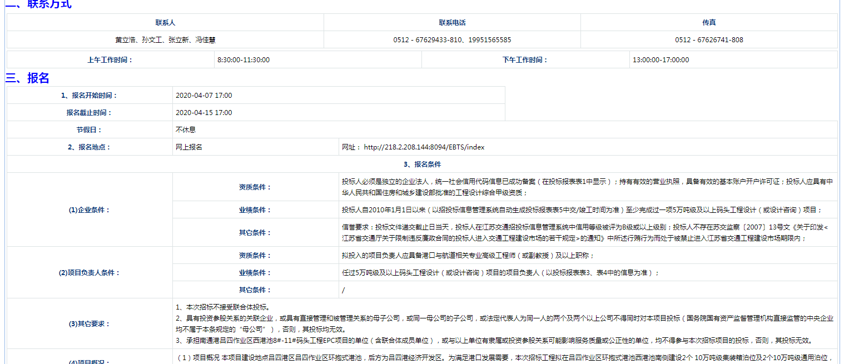Click 其它条件 label under 企业条件
This screenshot has height=364, width=844.
click(x=255, y=233)
